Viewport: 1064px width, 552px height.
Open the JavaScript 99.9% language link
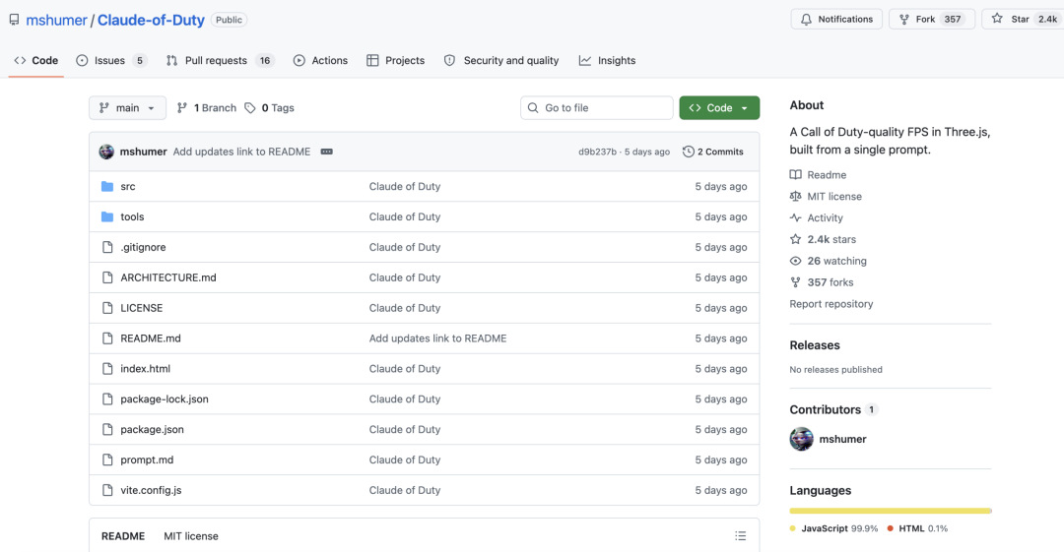(x=834, y=529)
